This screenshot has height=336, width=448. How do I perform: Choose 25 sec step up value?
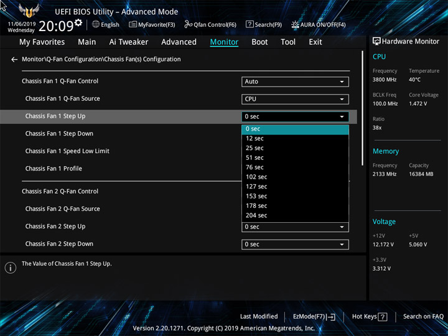pos(295,148)
